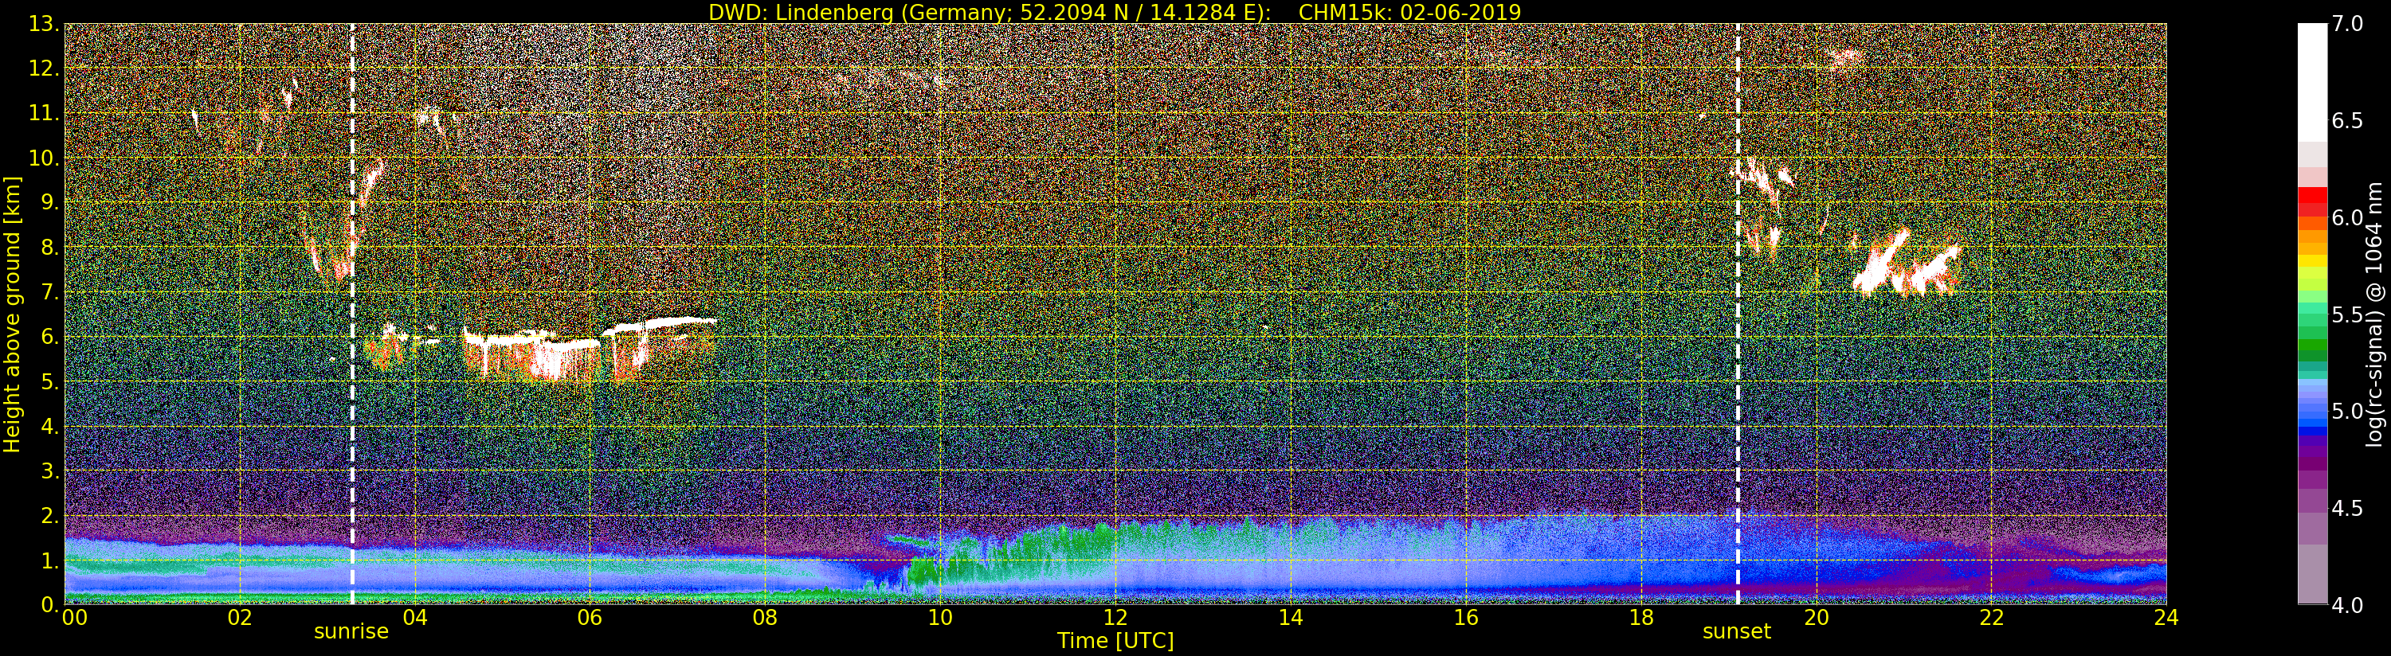
Task: Click the colorbar gradient strip
Action: (x=2312, y=314)
